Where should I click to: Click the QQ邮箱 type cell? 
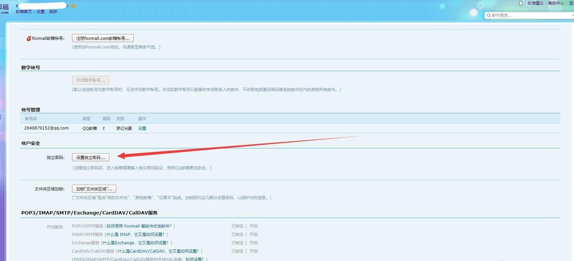90,128
